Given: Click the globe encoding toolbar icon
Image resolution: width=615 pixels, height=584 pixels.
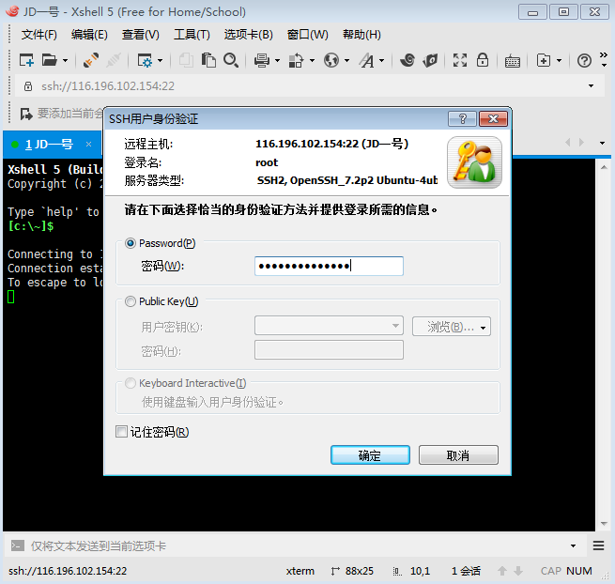Looking at the screenshot, I should coord(331,60).
